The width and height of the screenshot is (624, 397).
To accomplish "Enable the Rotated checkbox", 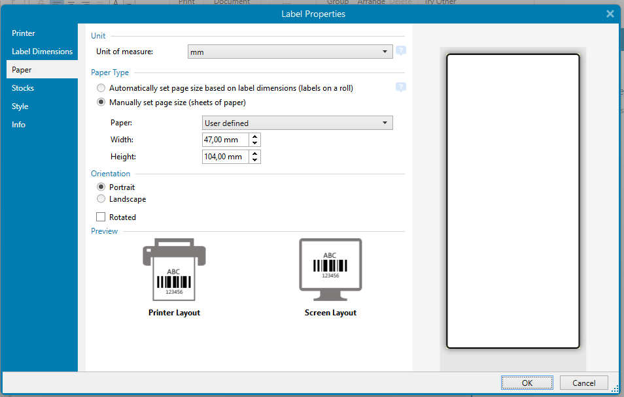I will click(101, 217).
